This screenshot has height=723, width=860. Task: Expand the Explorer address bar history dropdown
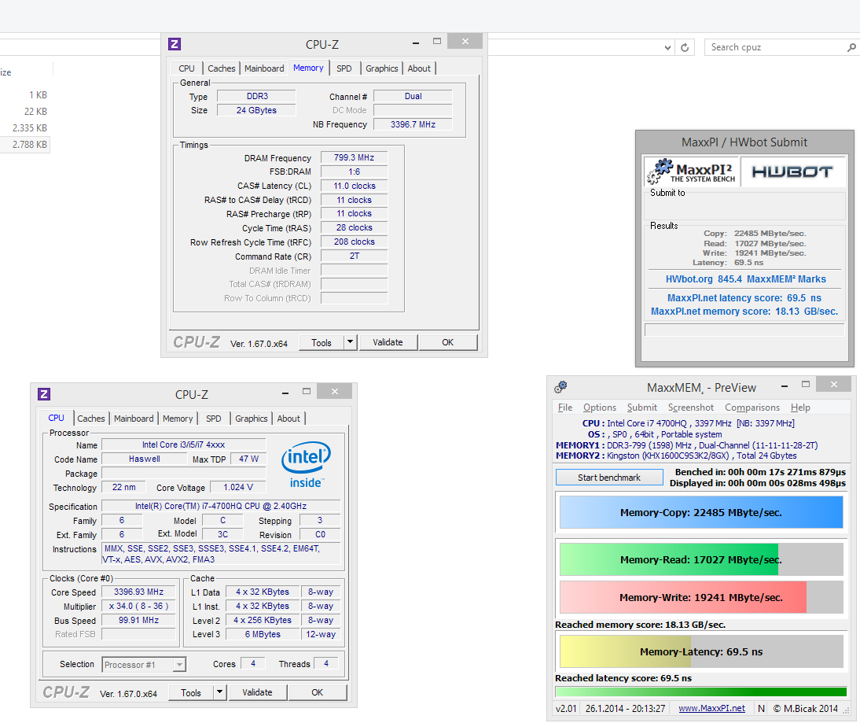pyautogui.click(x=667, y=48)
